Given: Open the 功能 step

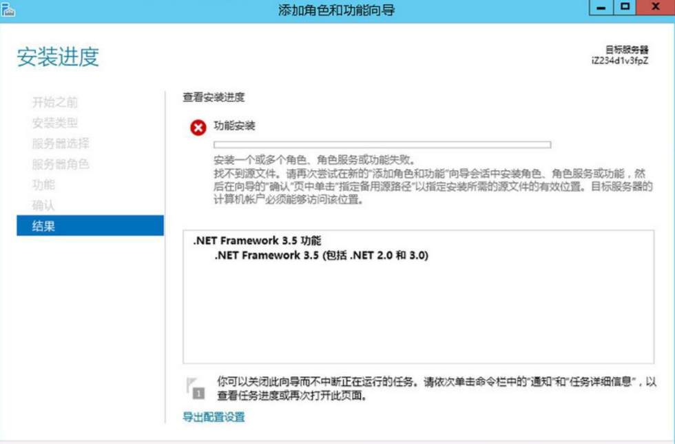Looking at the screenshot, I should 43,185.
